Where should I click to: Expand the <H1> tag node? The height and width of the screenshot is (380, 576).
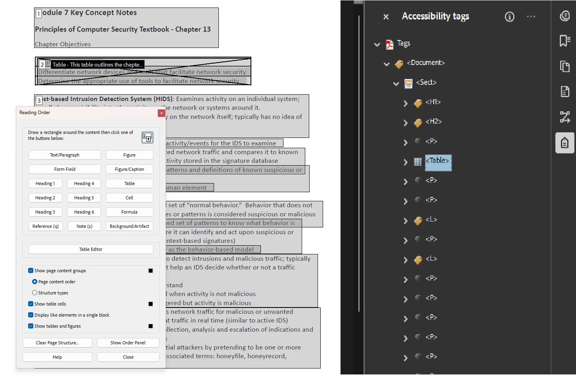(405, 103)
